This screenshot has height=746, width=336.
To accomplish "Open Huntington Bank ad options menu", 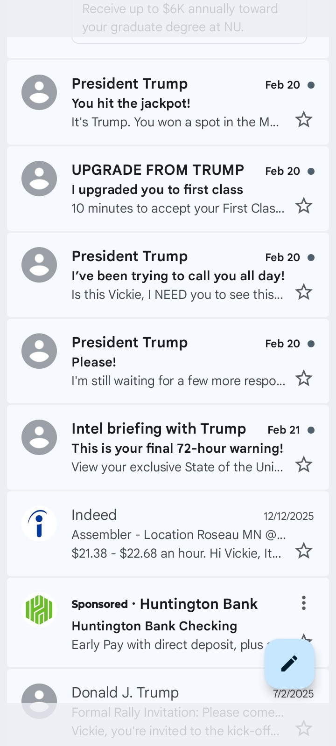I will (303, 603).
